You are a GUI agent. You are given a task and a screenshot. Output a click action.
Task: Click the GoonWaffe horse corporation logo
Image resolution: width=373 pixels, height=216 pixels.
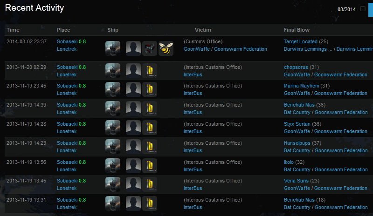pyautogui.click(x=150, y=48)
